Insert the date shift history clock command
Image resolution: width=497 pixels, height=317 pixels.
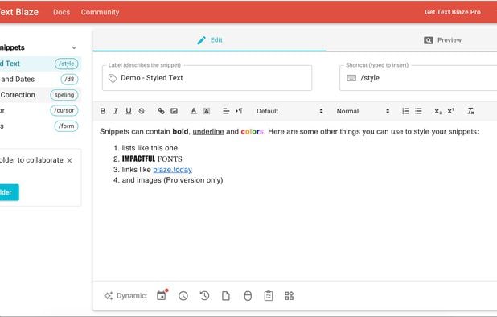pos(204,296)
